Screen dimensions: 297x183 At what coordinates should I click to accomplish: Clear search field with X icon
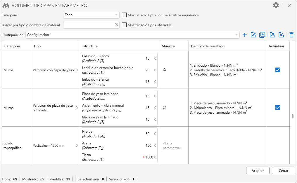pos(117,25)
